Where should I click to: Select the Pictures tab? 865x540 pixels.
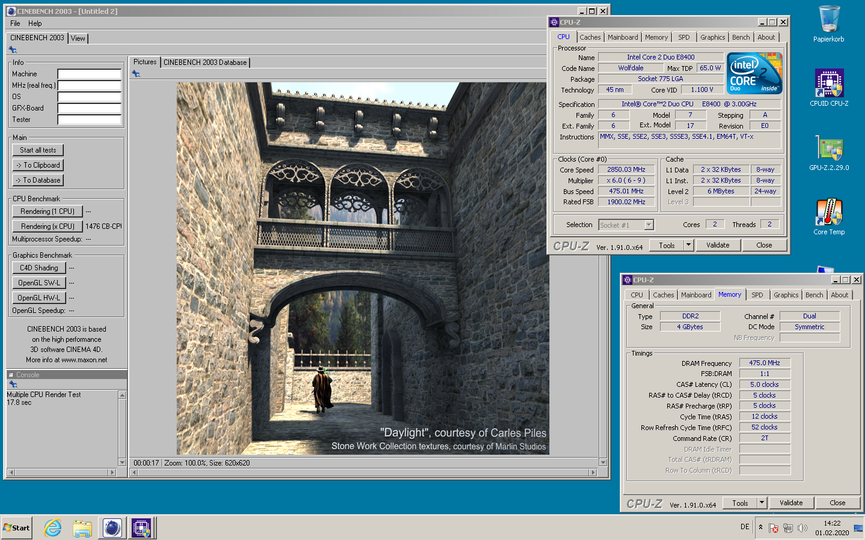145,62
